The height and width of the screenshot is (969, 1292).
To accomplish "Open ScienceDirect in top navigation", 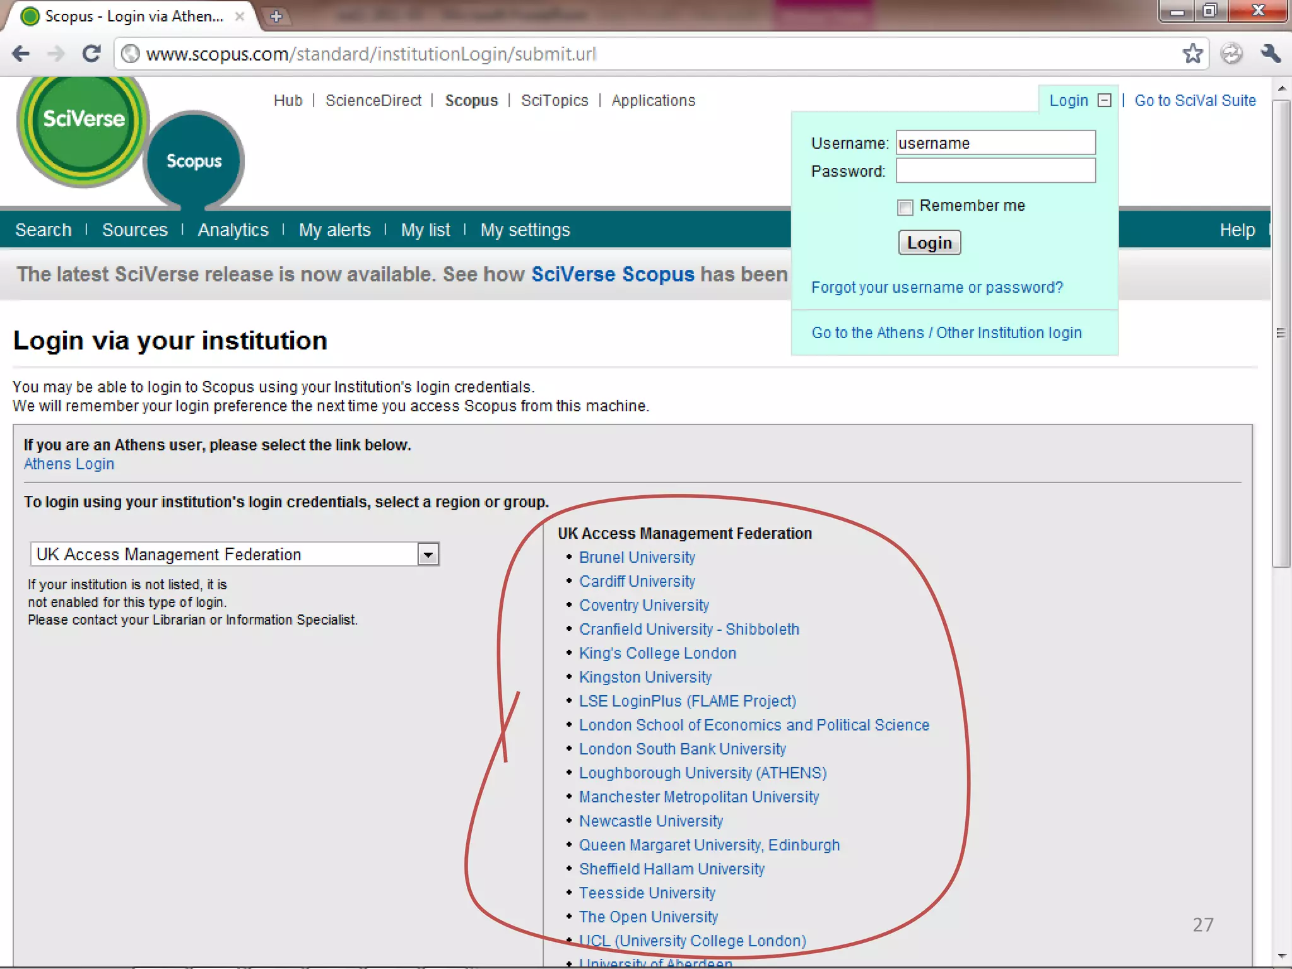I will point(373,100).
